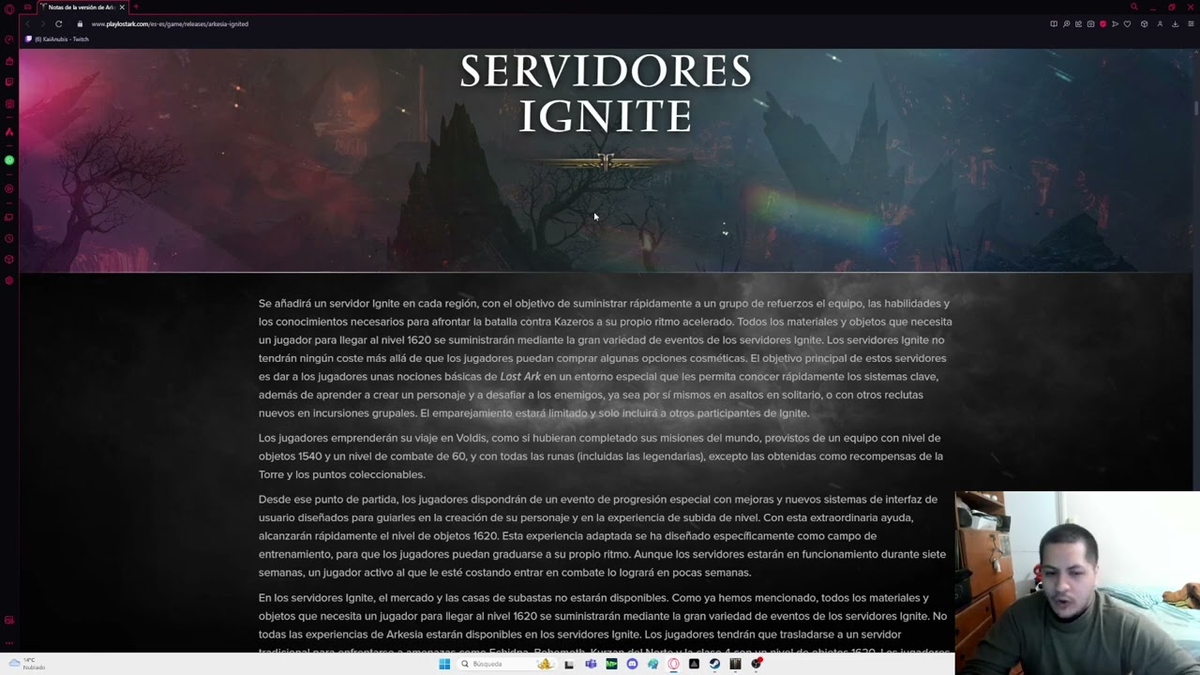Add page to bookmarks heart icon
Image resolution: width=1200 pixels, height=675 pixels.
[1127, 23]
